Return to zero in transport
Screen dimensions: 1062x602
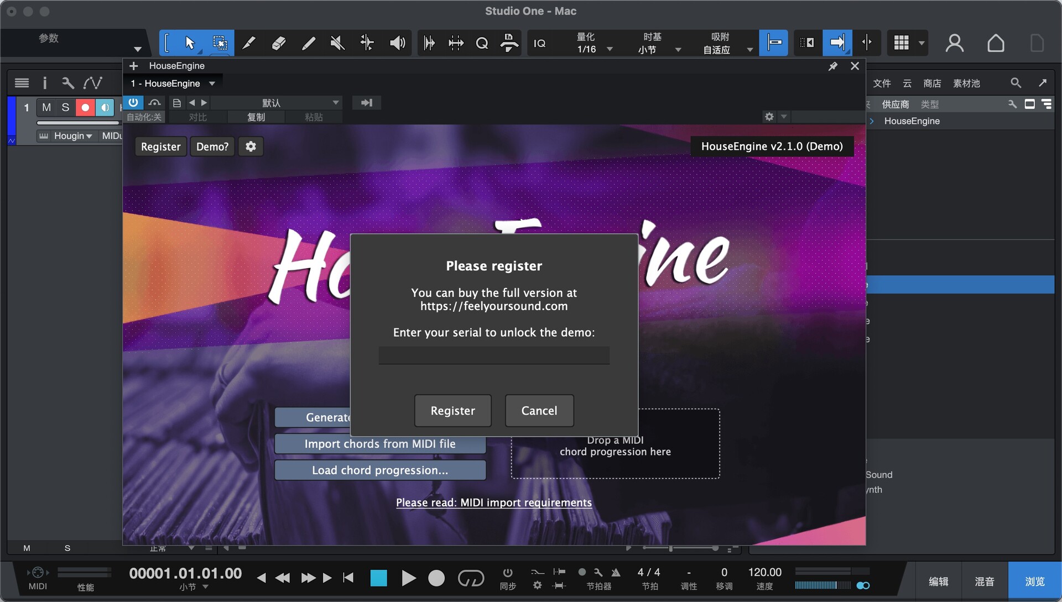pos(348,578)
